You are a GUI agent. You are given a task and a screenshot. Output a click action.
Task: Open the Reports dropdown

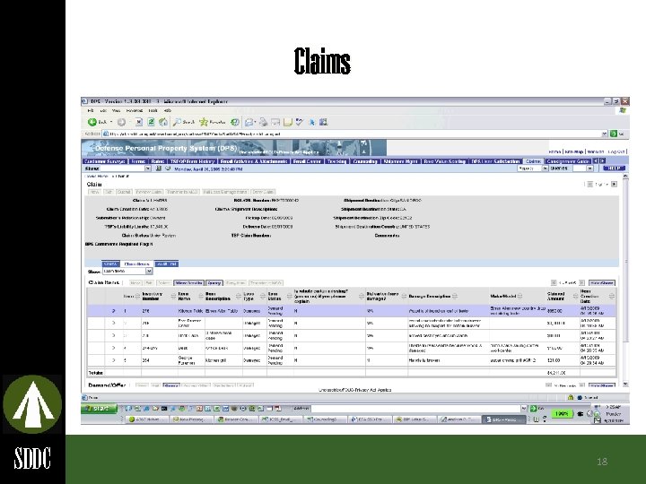[545, 169]
